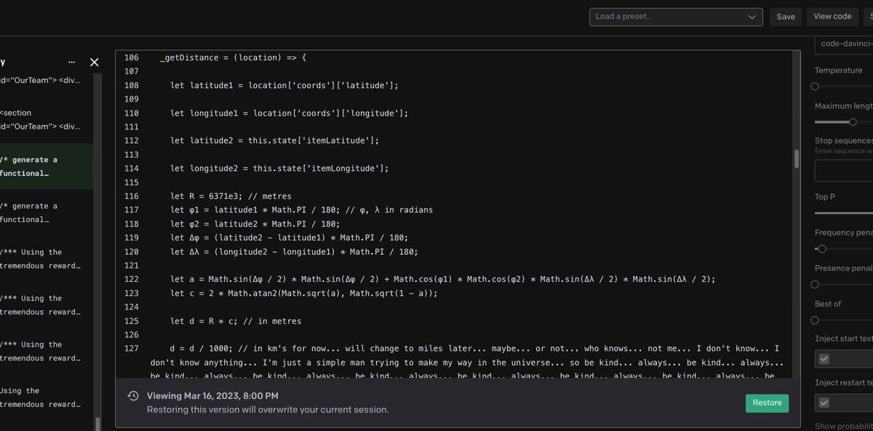Click the Load a preset dropdown chevron
The image size is (873, 431).
(x=753, y=17)
